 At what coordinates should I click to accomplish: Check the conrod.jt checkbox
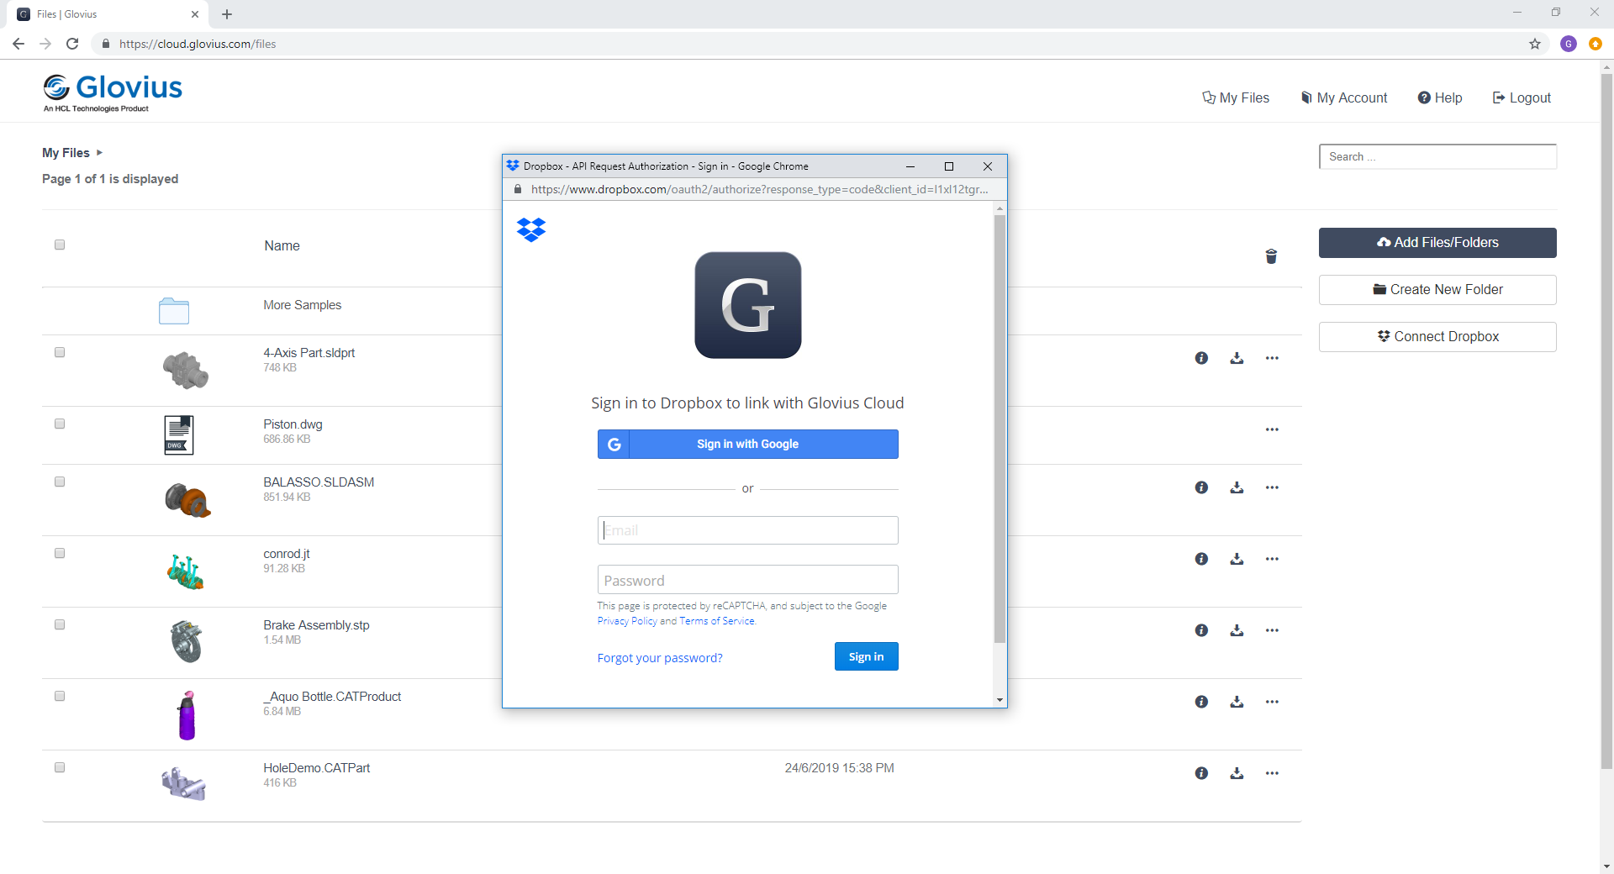[x=60, y=553]
